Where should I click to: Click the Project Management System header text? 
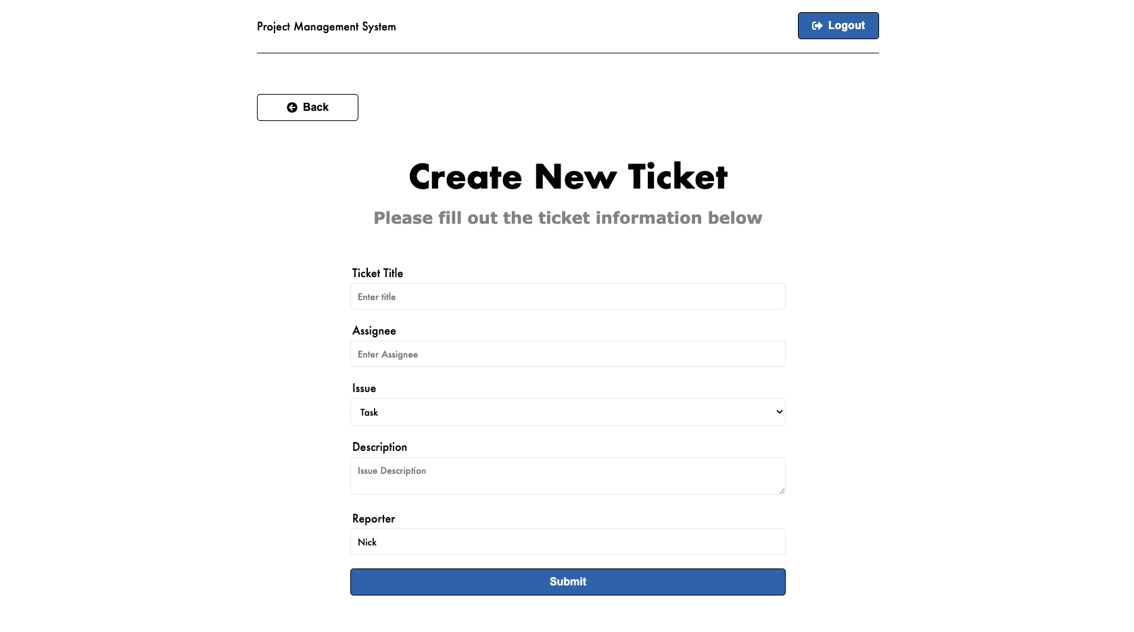(x=326, y=26)
